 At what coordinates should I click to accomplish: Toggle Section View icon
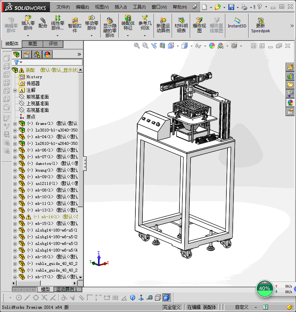coord(162,46)
